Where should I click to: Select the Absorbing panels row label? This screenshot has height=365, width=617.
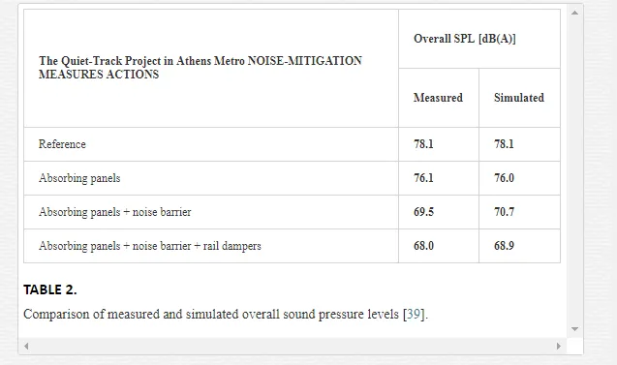point(79,178)
